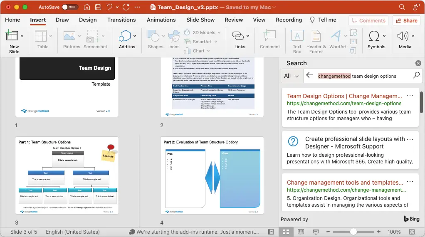The image size is (425, 237).
Task: Open the share people icon in title bar
Action: pyautogui.click(x=416, y=7)
